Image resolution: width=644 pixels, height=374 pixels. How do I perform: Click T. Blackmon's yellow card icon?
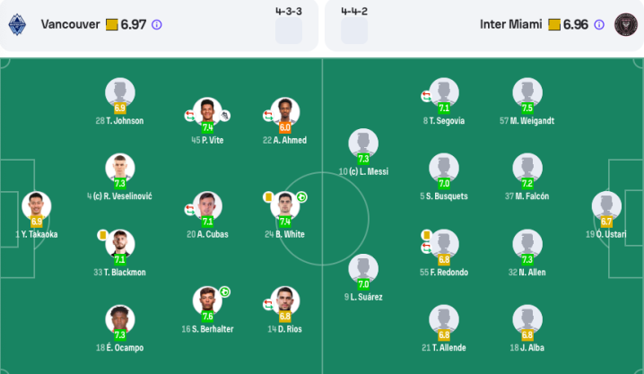coord(102,235)
